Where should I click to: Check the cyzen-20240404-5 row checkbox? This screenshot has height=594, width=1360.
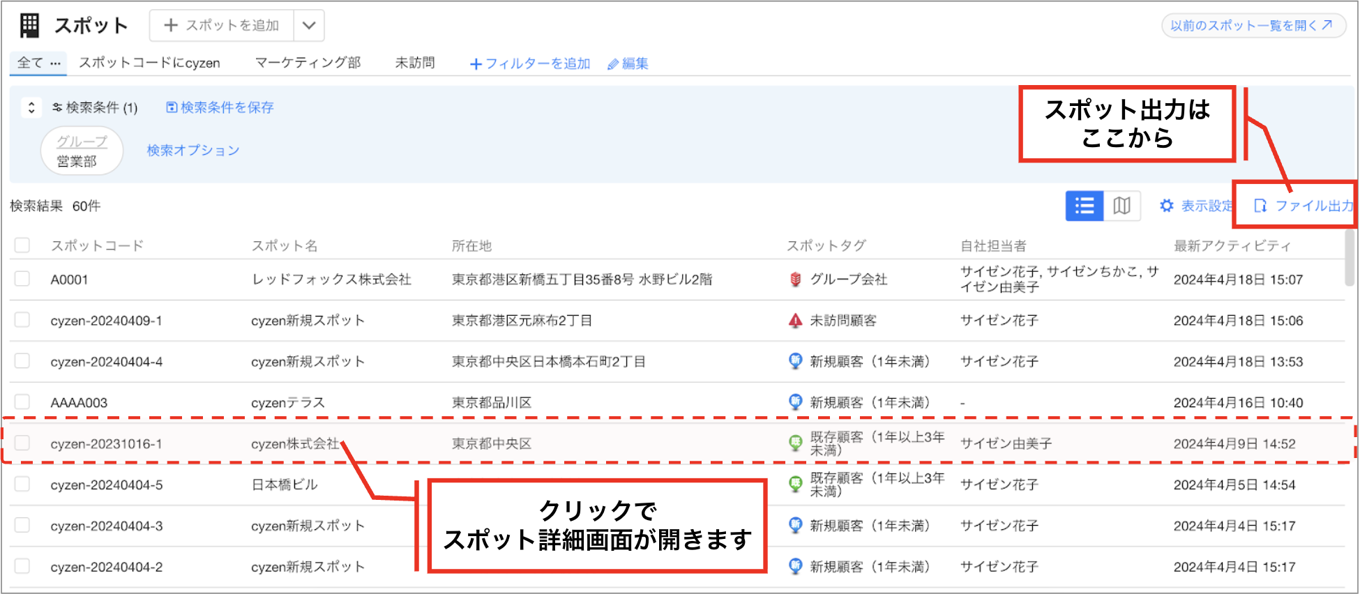22,485
